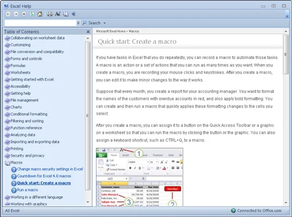Open Countdown for Excel 4.0 macros
292x217 pixels.
click(x=41, y=176)
